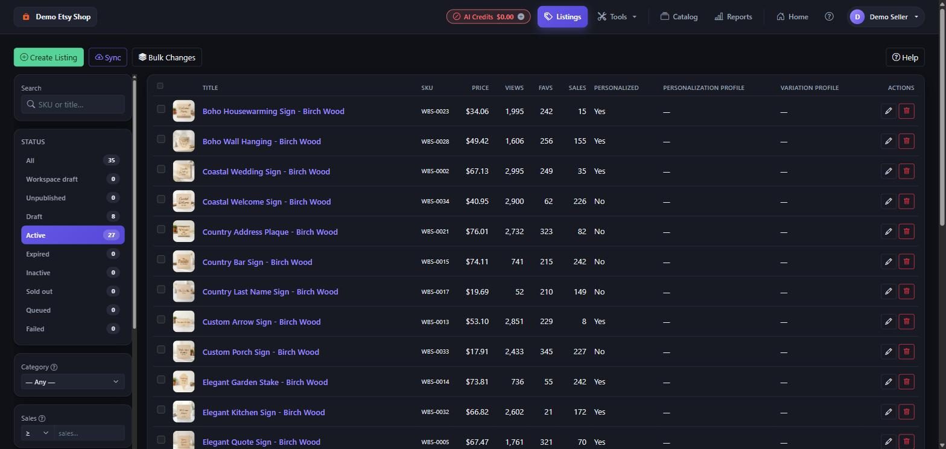Delete Country Address Plaque listing
The image size is (946, 449).
906,231
